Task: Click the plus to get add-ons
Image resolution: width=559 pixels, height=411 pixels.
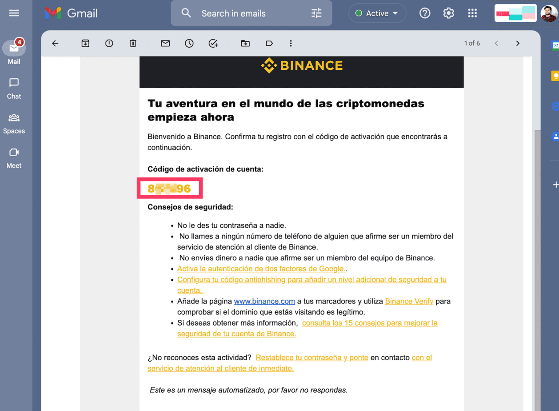Action: (555, 184)
